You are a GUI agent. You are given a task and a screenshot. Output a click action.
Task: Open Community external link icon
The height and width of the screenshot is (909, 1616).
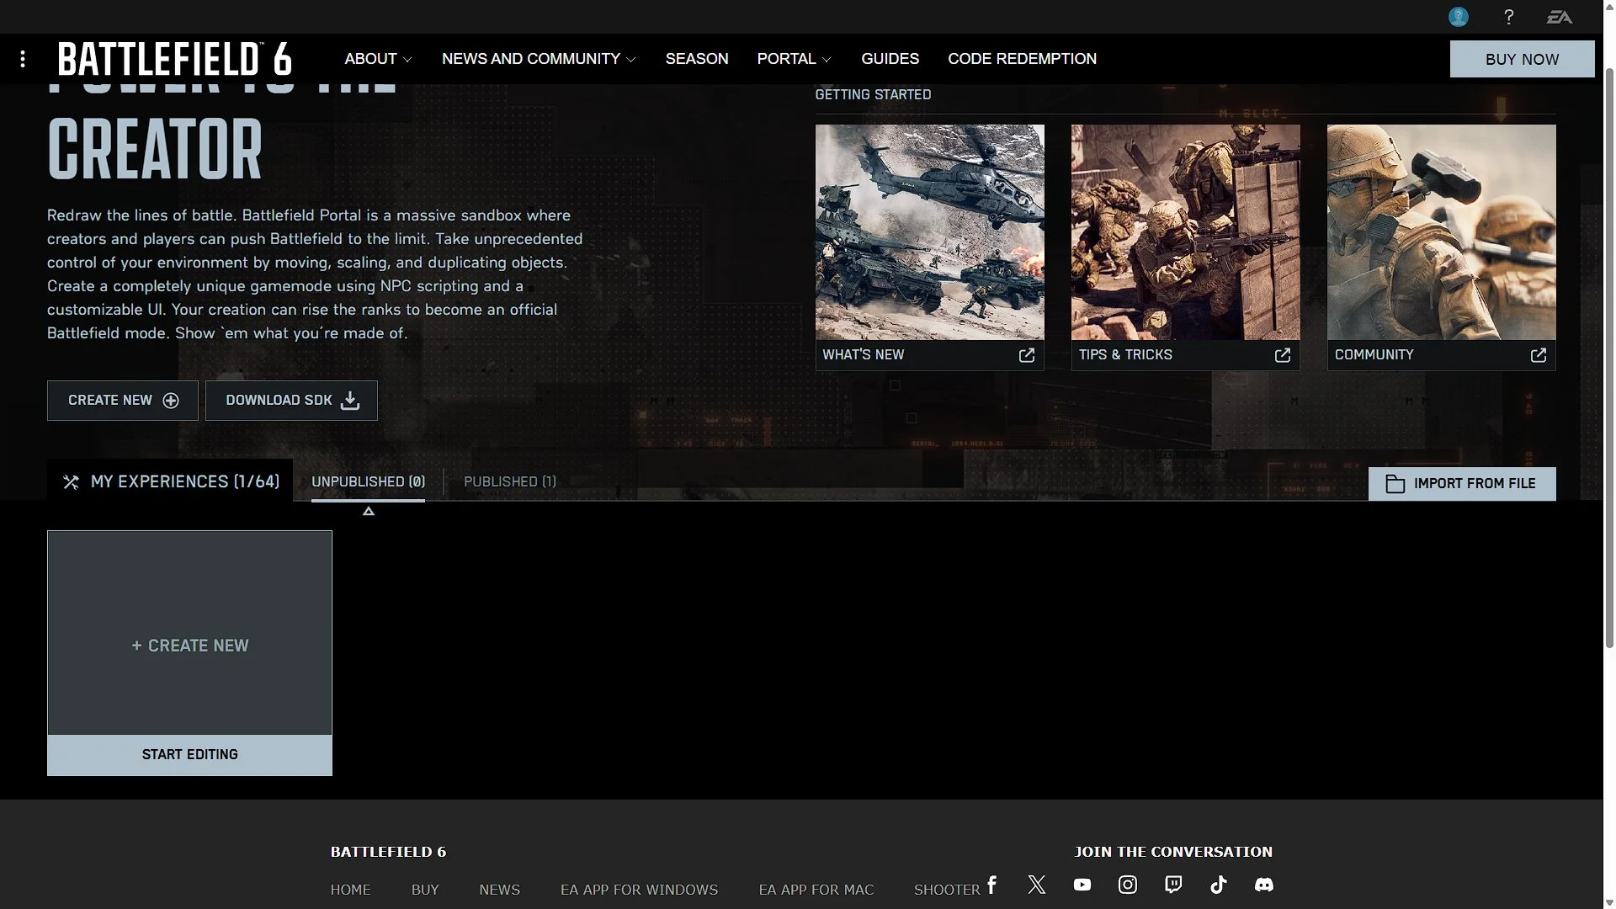pyautogui.click(x=1539, y=355)
